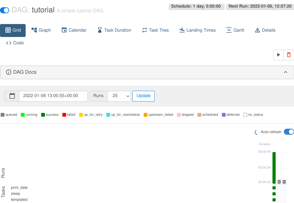The image size is (294, 203).
Task: Click the plane landing icon
Action: 182,30
